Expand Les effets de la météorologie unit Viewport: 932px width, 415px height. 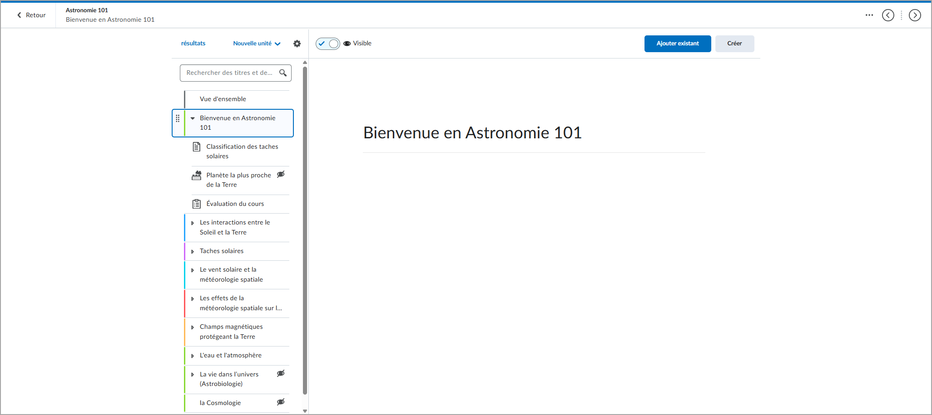(193, 299)
